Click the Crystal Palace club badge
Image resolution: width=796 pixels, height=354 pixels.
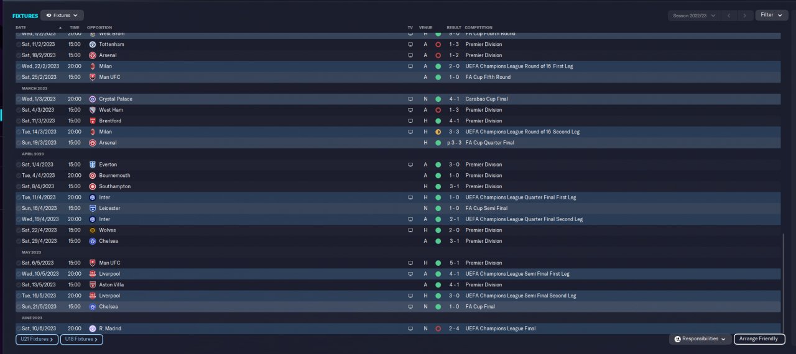coord(93,99)
